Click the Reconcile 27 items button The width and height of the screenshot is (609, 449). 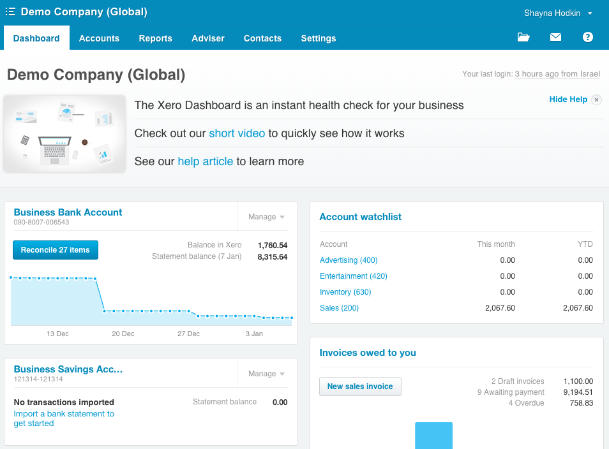click(56, 250)
